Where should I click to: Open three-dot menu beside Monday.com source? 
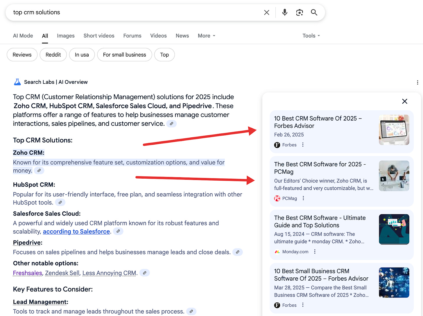tap(315, 252)
